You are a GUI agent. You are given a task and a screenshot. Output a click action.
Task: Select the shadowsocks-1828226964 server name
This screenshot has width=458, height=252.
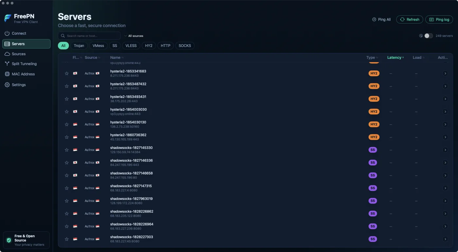click(x=132, y=224)
